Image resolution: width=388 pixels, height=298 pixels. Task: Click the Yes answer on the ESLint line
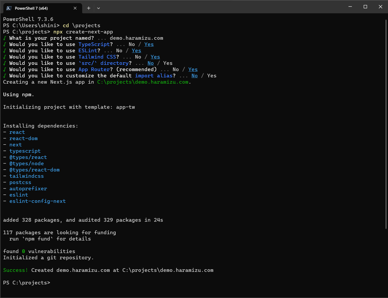136,51
